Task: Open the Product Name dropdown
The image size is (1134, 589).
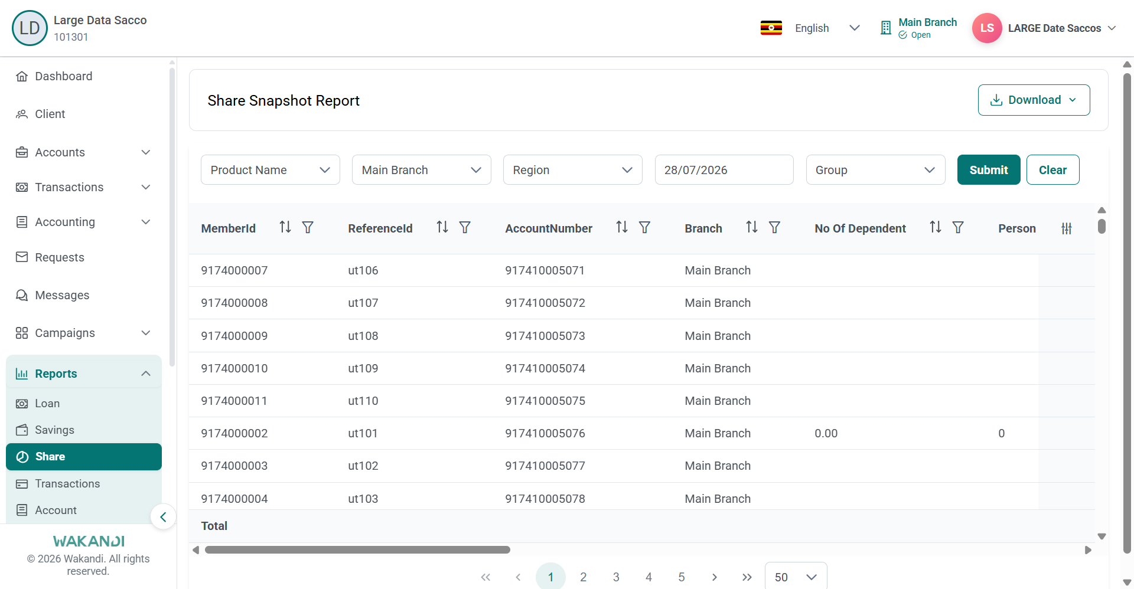Action: pos(271,170)
